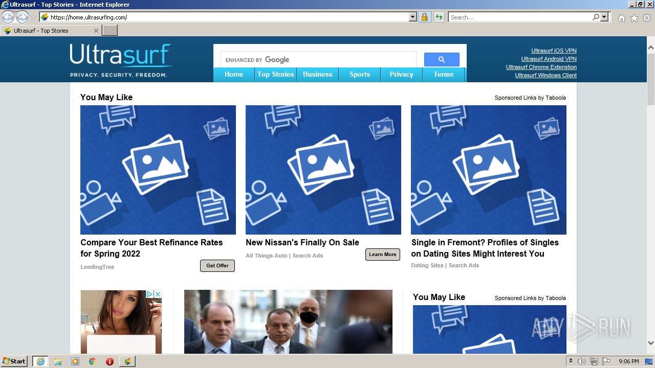Select the Ultrasurf - Top Stories tab
Image resolution: width=655 pixels, height=368 pixels.
click(51, 31)
